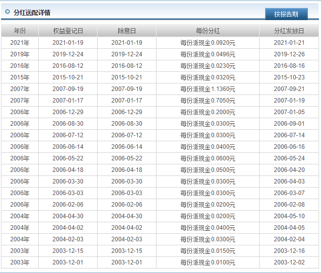Select record date 2007-09-19 in 权益登记日 column
Screen dimensions: 321x273
tap(68, 89)
